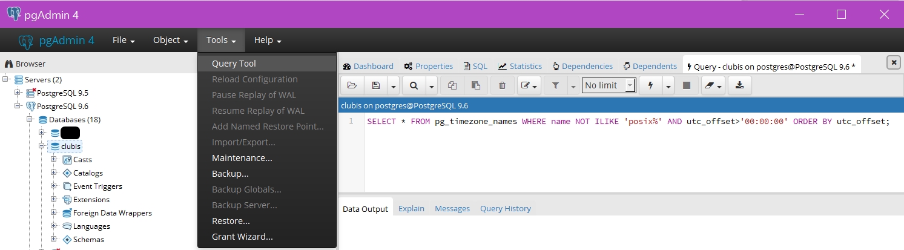904x250 pixels.
Task: Close the panel with the X button
Action: 892,62
